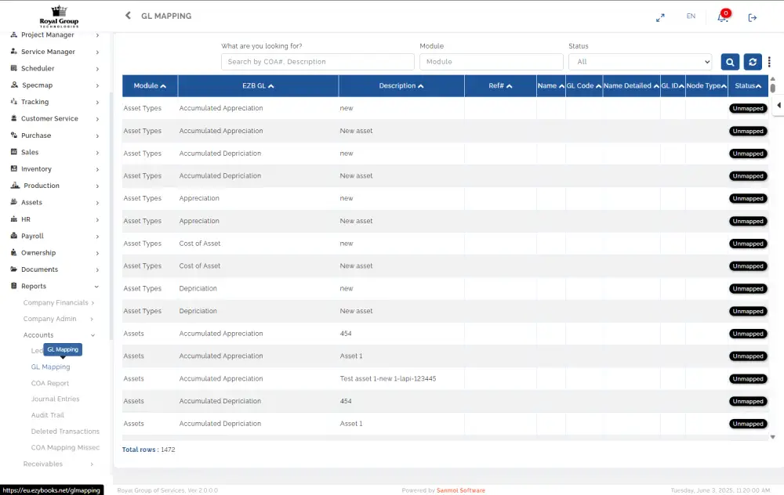
Task: Click the logout icon in header
Action: [x=753, y=17]
